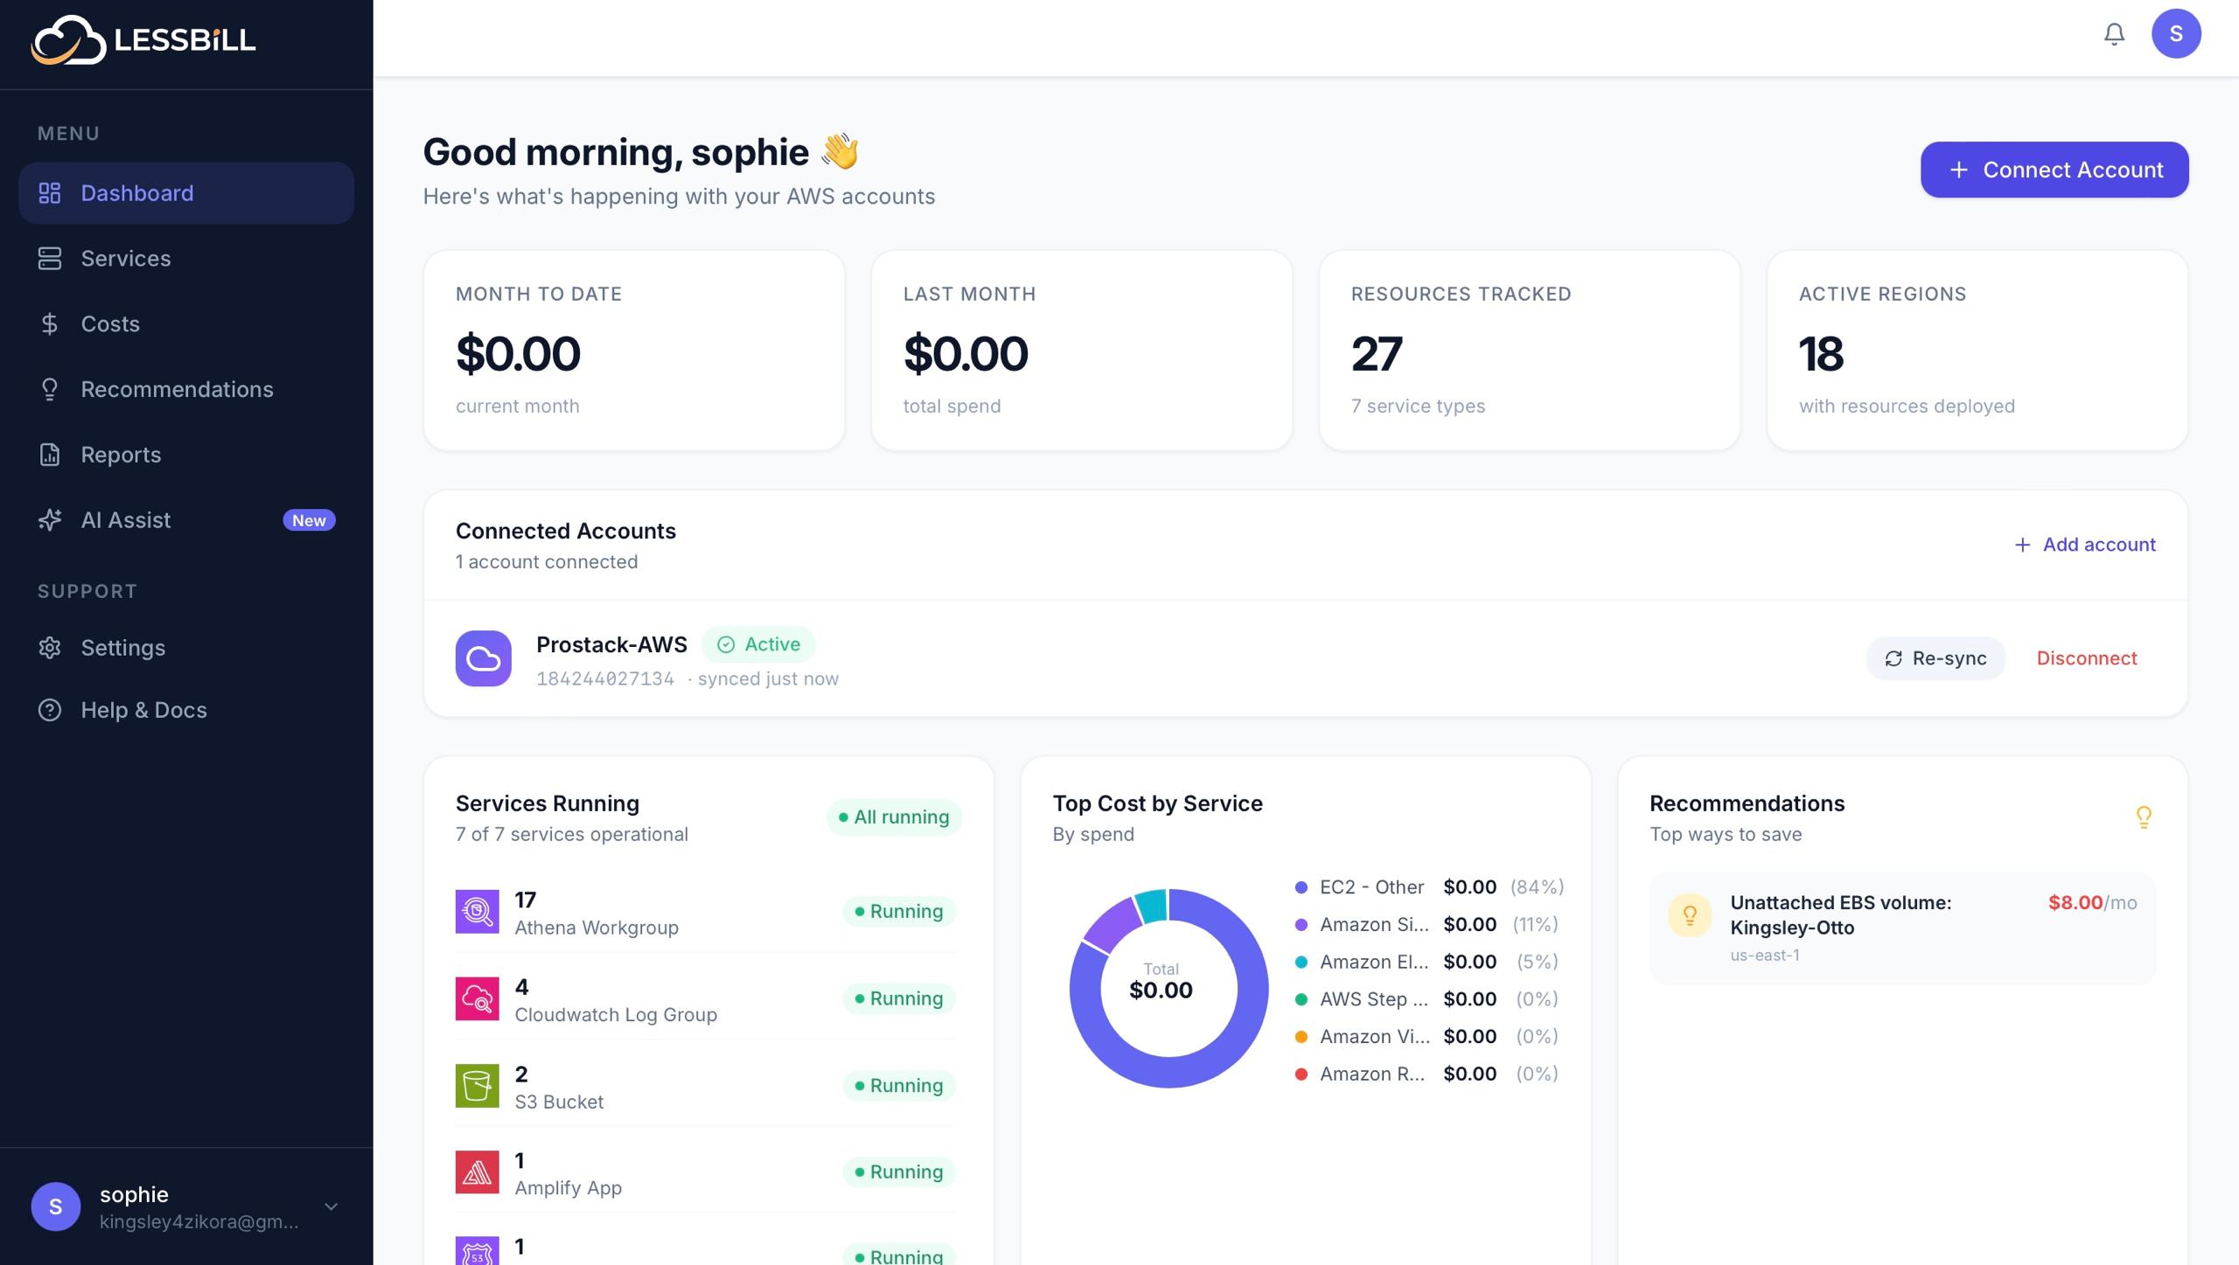Viewport: 2239px width, 1265px height.
Task: Open the Active Regions card
Action: (x=1977, y=351)
